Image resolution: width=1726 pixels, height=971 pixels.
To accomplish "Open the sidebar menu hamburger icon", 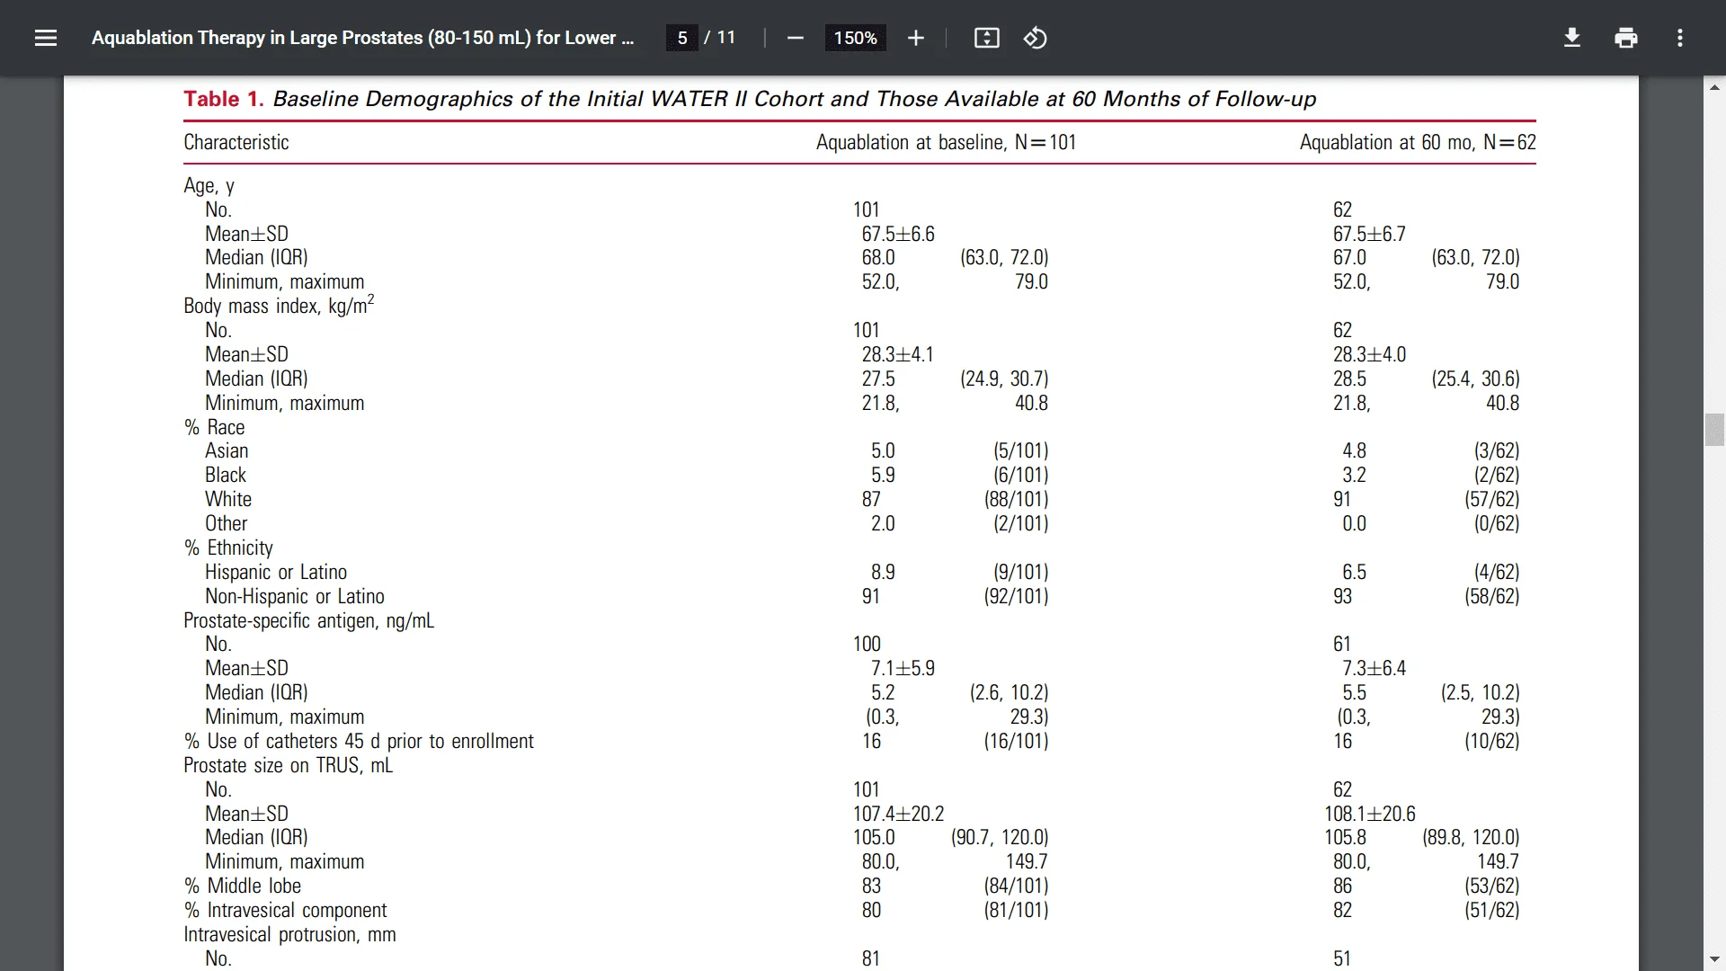I will (46, 38).
